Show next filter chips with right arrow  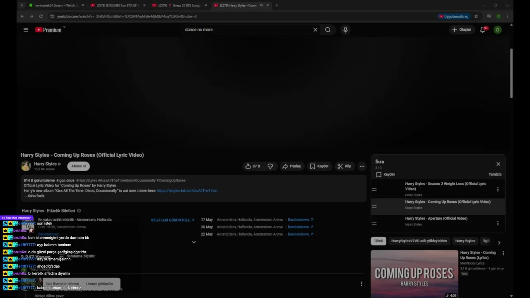[x=499, y=243]
